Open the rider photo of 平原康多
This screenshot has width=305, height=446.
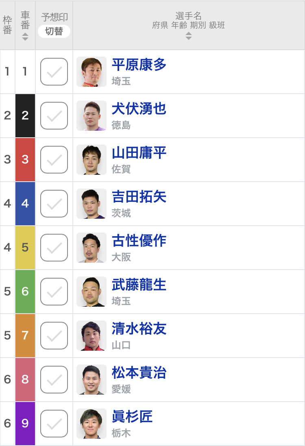coord(91,72)
